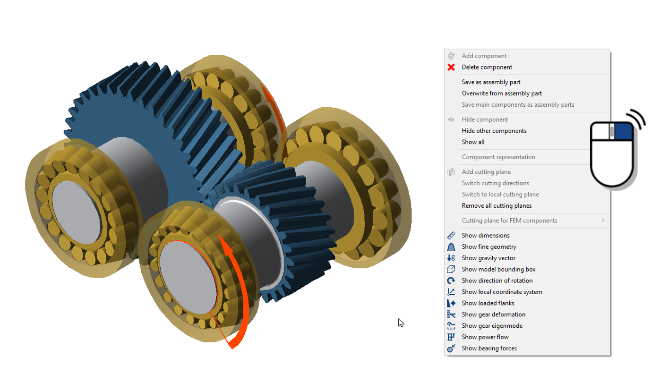
Task: Enable Show bearing forces
Action: [489, 348]
